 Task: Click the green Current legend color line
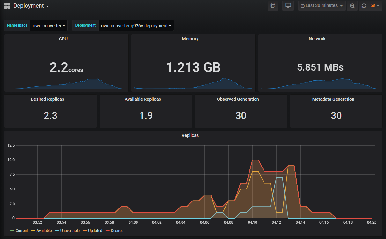click(12, 231)
